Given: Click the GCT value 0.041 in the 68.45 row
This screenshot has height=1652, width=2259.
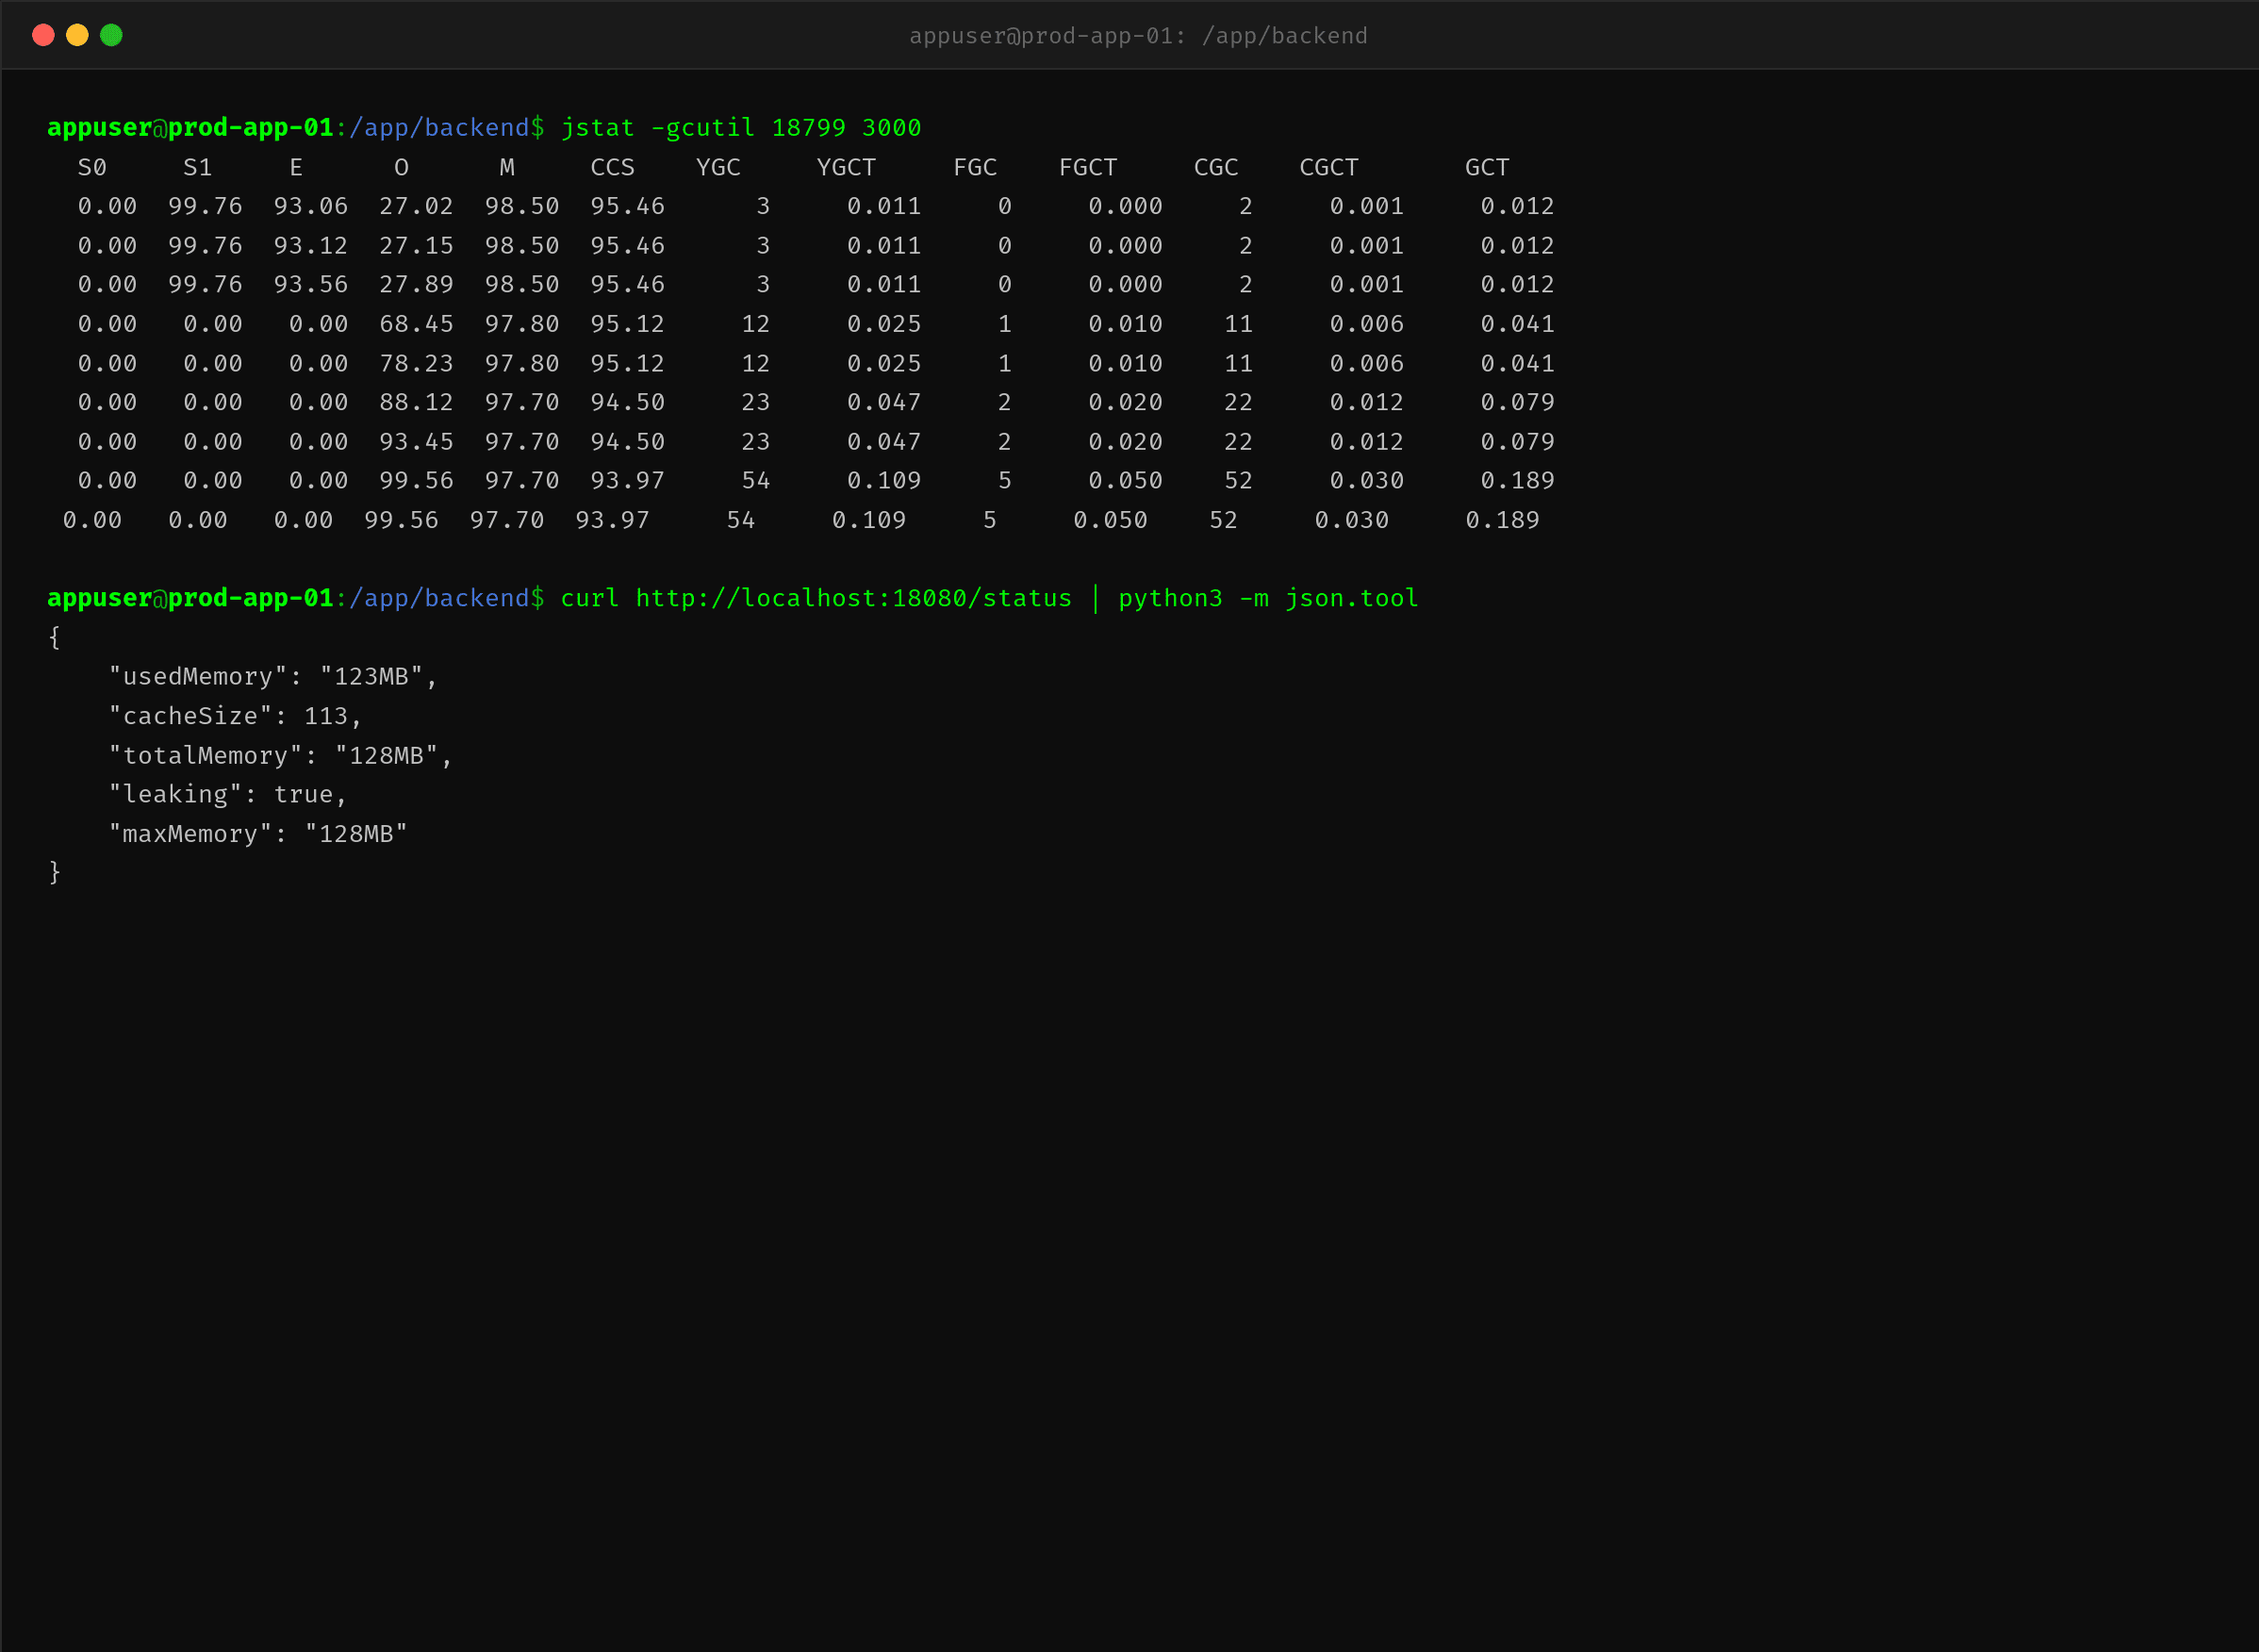Looking at the screenshot, I should [1517, 324].
